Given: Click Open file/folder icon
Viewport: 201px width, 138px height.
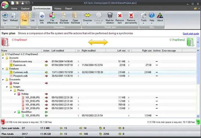Looking at the screenshot, I should [x=75, y=15].
